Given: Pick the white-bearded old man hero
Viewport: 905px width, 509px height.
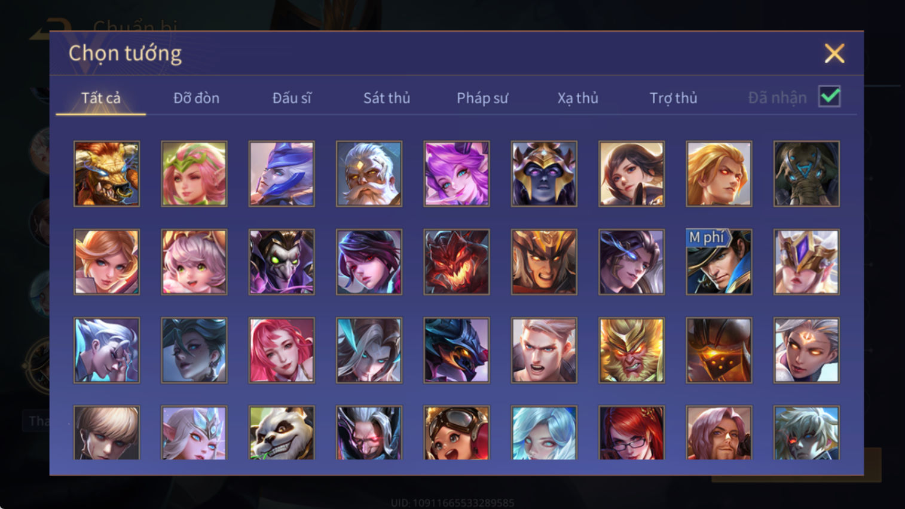Looking at the screenshot, I should tap(369, 174).
